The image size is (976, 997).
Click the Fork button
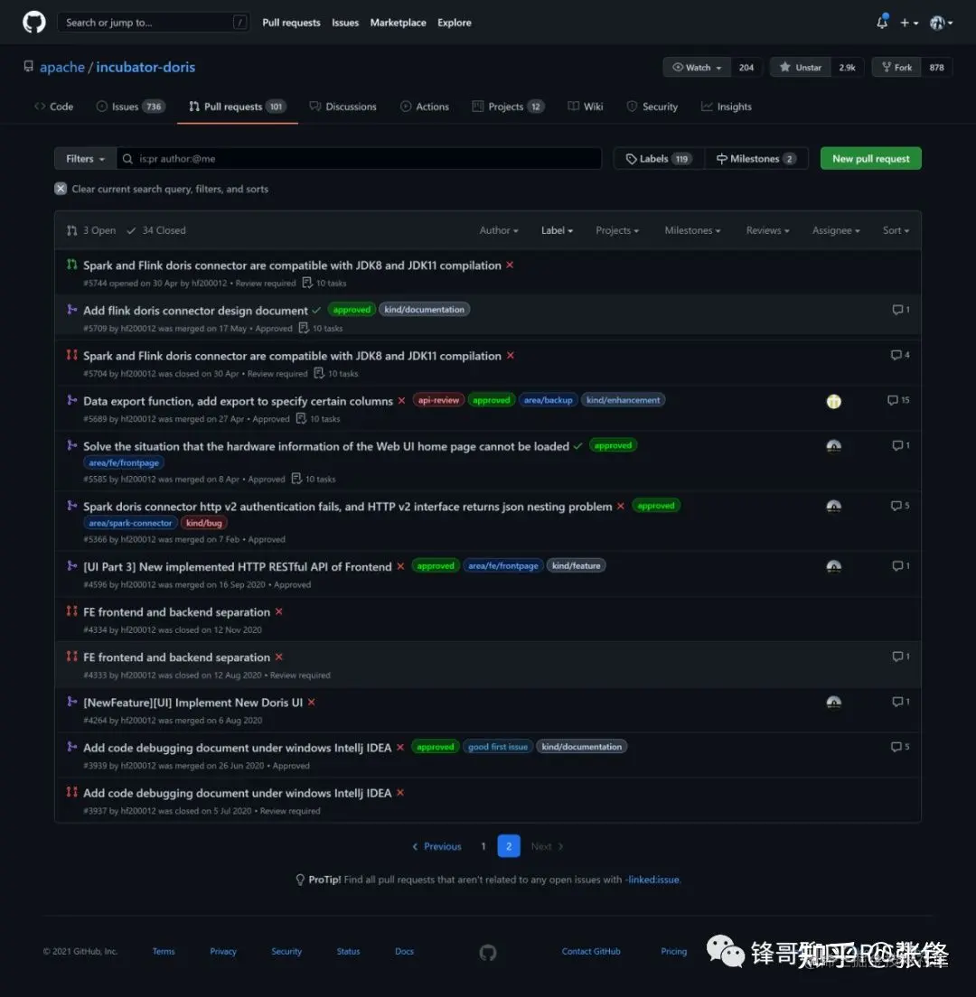click(896, 68)
